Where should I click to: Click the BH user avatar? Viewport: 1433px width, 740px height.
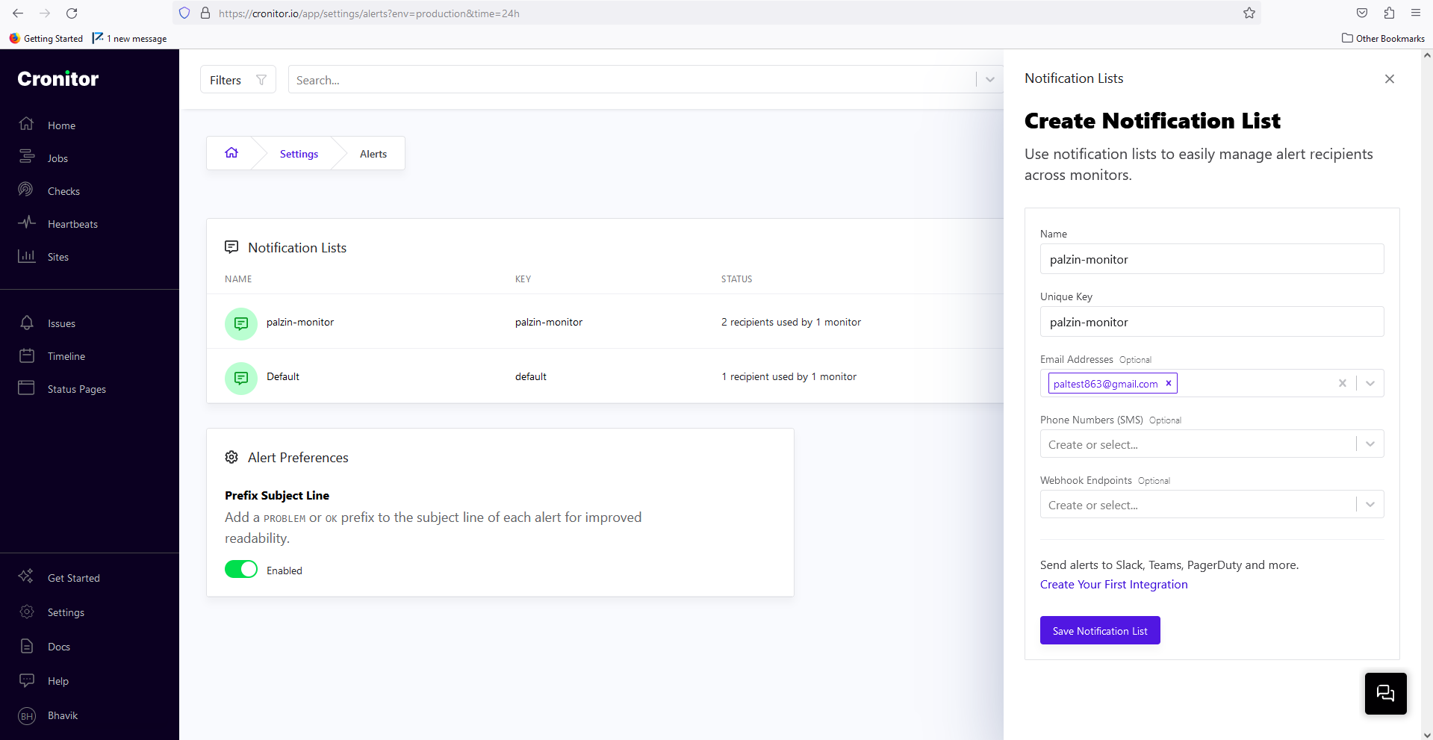(27, 715)
